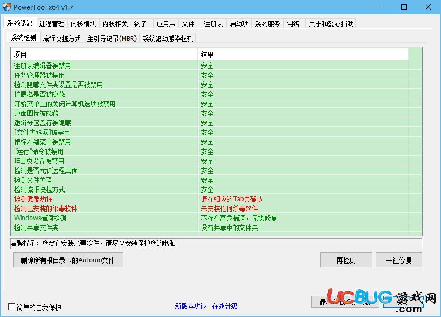Select the 系统检测 sub-tab
Viewport: 441px width, 317px height.
pyautogui.click(x=24, y=38)
